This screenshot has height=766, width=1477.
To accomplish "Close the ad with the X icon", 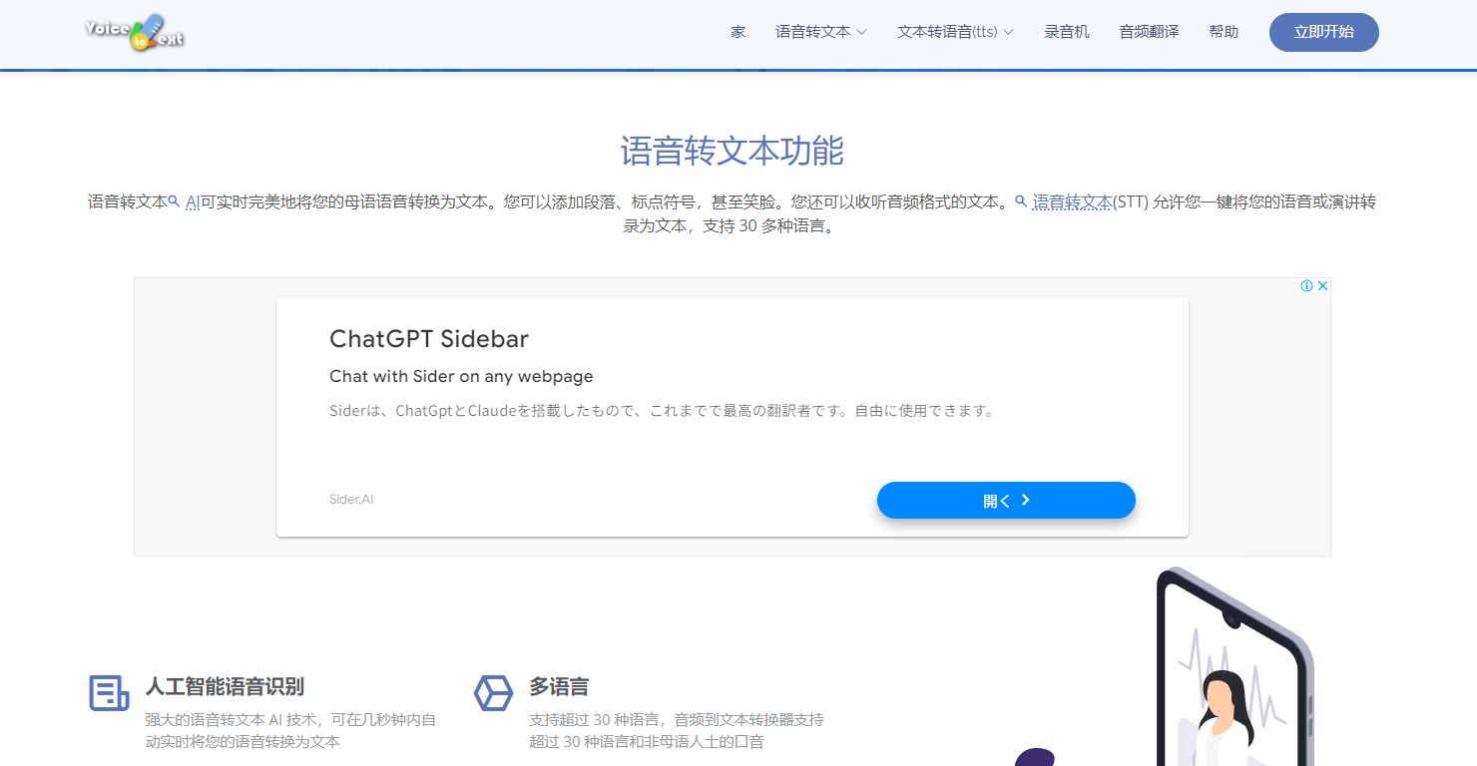I will 1322,286.
